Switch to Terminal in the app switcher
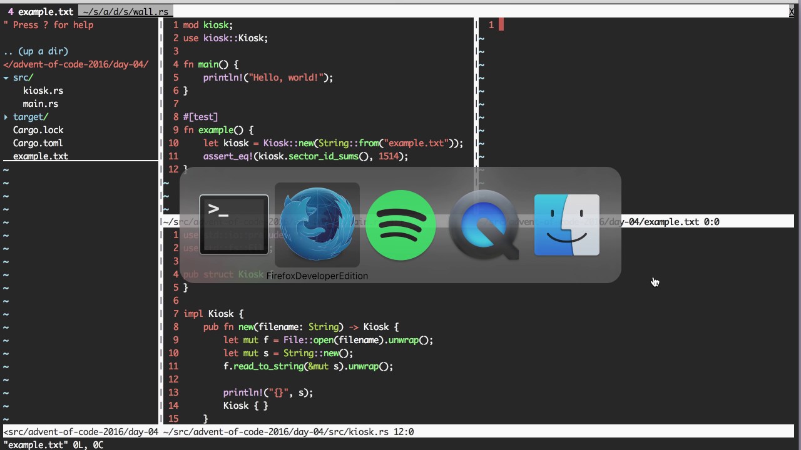Image resolution: width=801 pixels, height=450 pixels. tap(234, 225)
